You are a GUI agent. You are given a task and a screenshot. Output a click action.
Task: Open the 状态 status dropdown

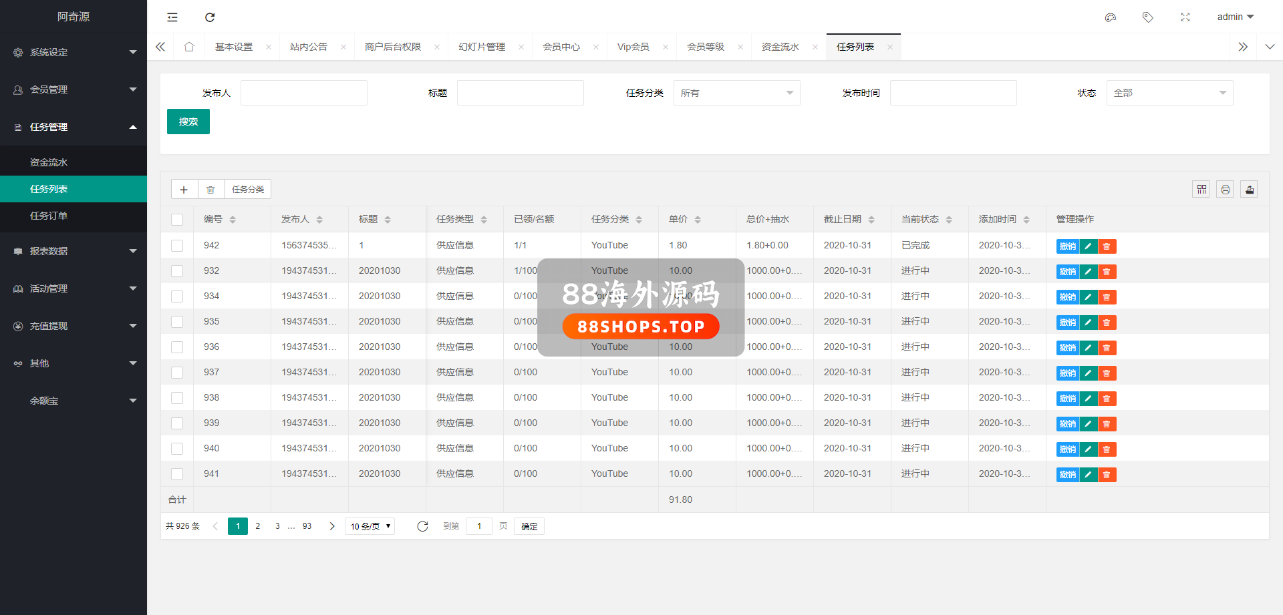coord(1169,93)
